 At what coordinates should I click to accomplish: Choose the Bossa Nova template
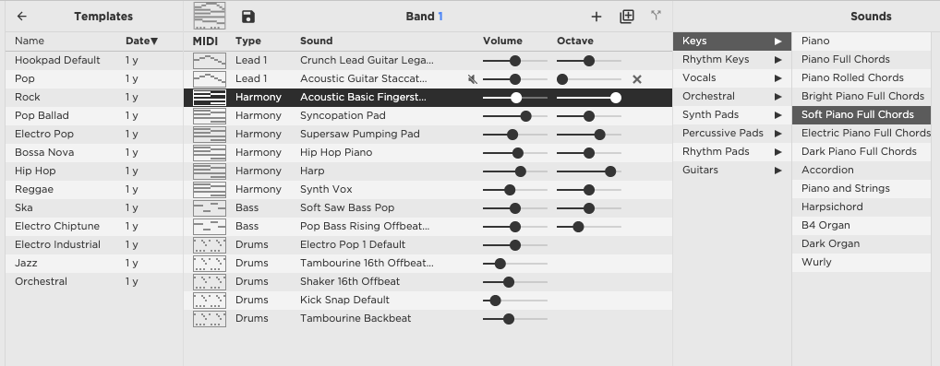[94, 152]
